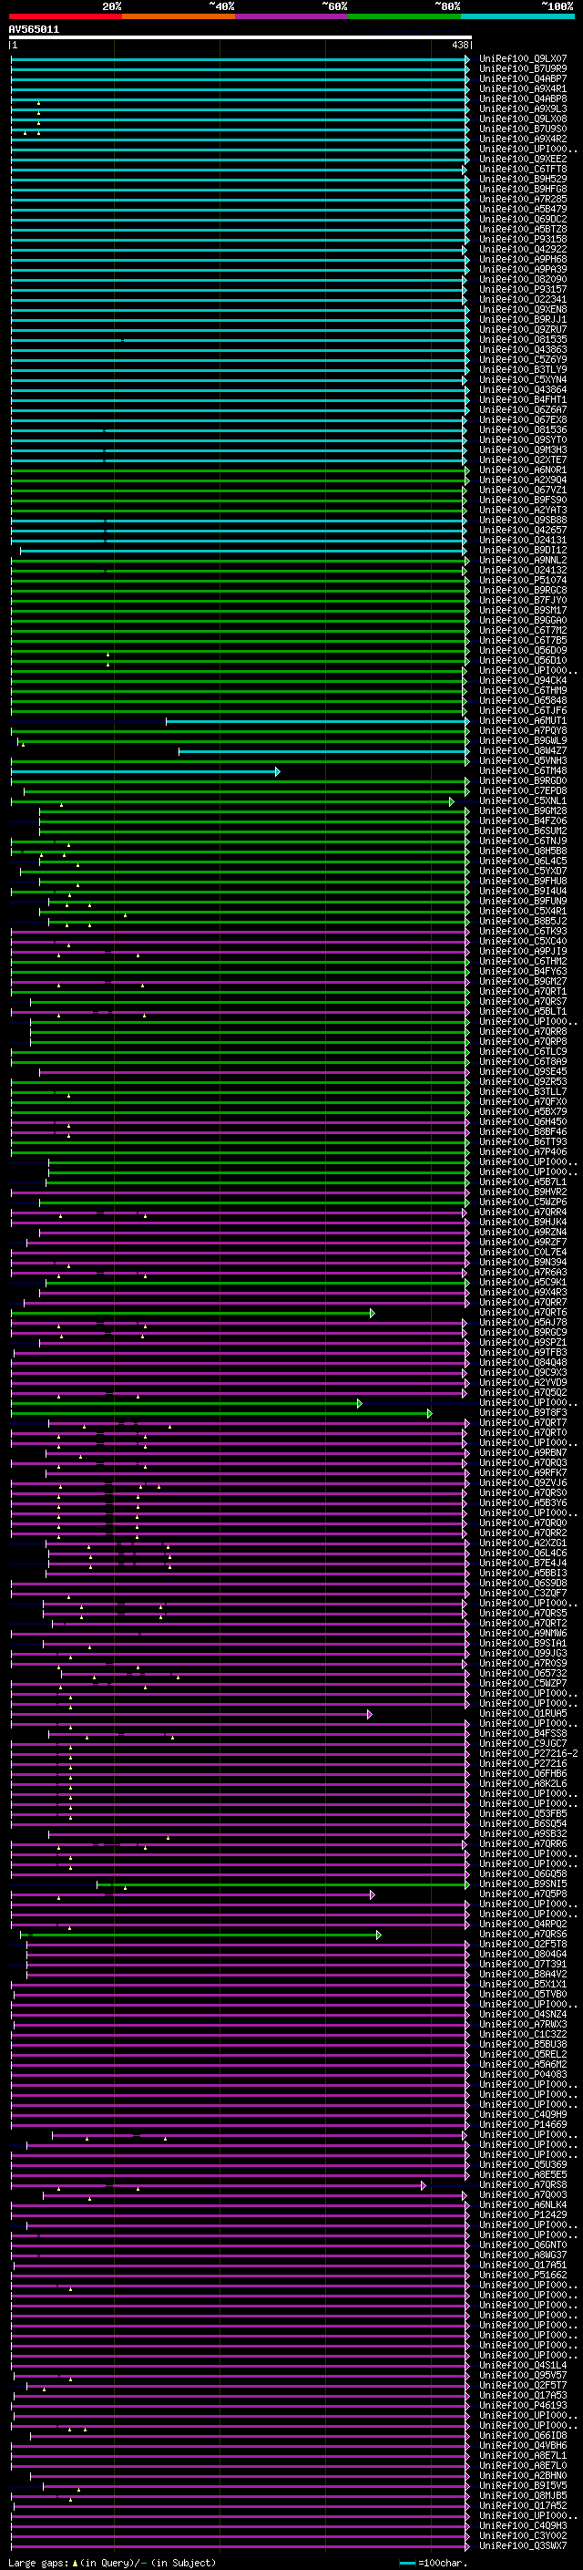Click hit label UniRef100_C5XNL1
Screen dimensions: 583x2570
[522, 801]
